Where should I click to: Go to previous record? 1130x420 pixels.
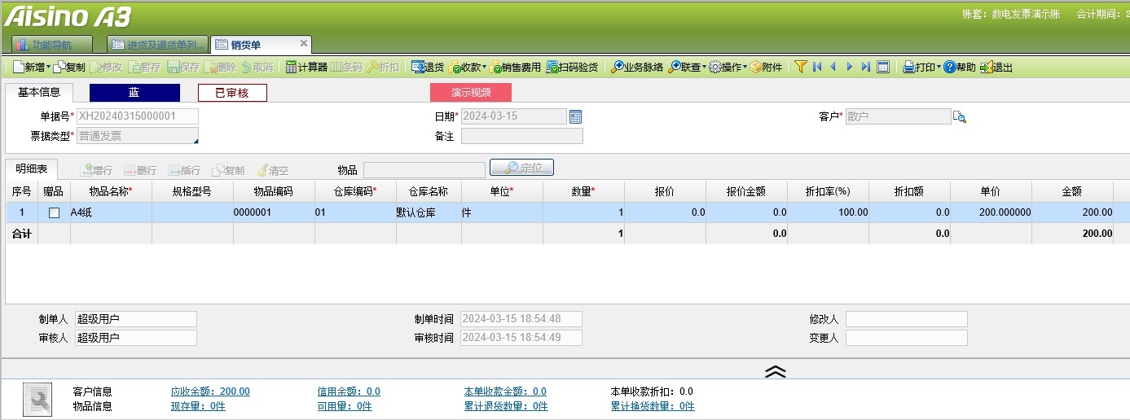833,68
